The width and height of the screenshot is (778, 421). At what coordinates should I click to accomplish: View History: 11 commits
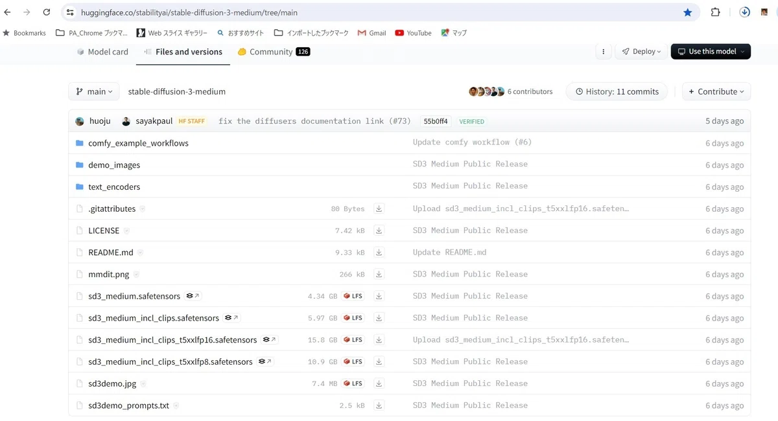(617, 91)
